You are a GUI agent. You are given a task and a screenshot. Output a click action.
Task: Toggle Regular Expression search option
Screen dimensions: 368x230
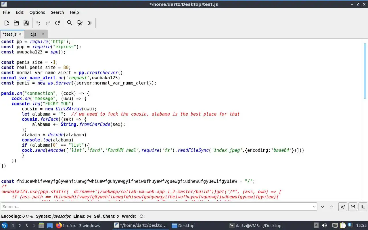click(x=363, y=206)
